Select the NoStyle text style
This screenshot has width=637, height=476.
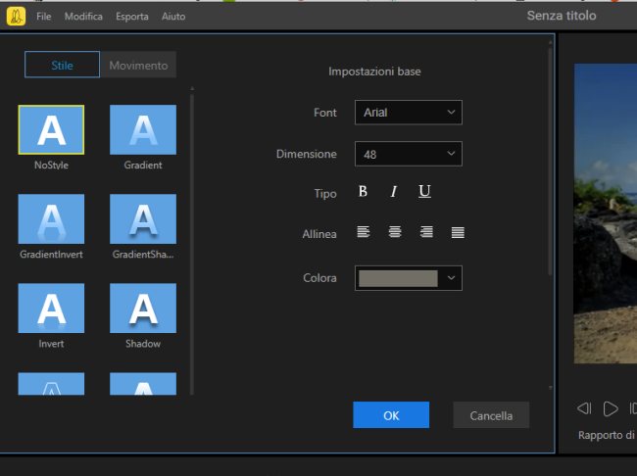click(x=51, y=130)
